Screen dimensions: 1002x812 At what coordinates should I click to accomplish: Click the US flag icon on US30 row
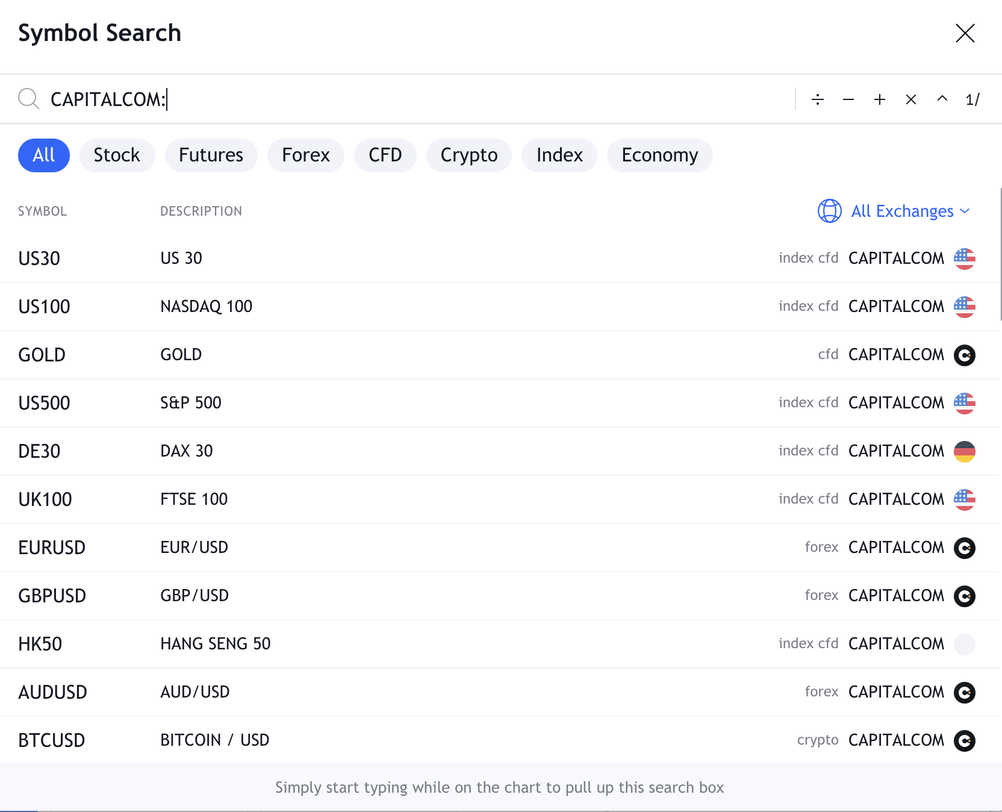point(965,258)
